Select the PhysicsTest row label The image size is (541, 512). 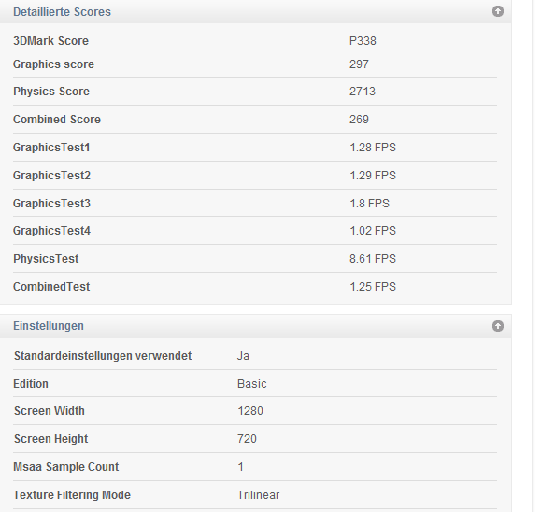tap(46, 259)
